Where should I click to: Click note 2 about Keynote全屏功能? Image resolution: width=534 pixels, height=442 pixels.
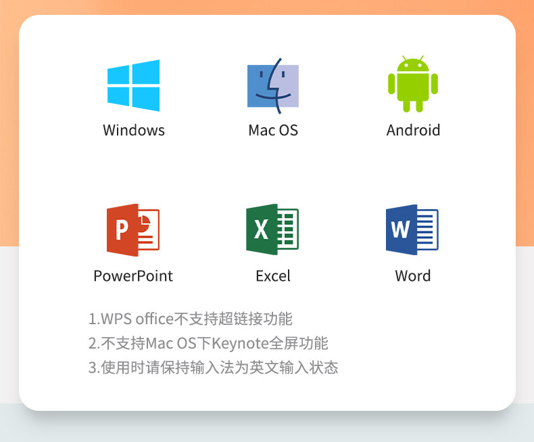pos(208,343)
